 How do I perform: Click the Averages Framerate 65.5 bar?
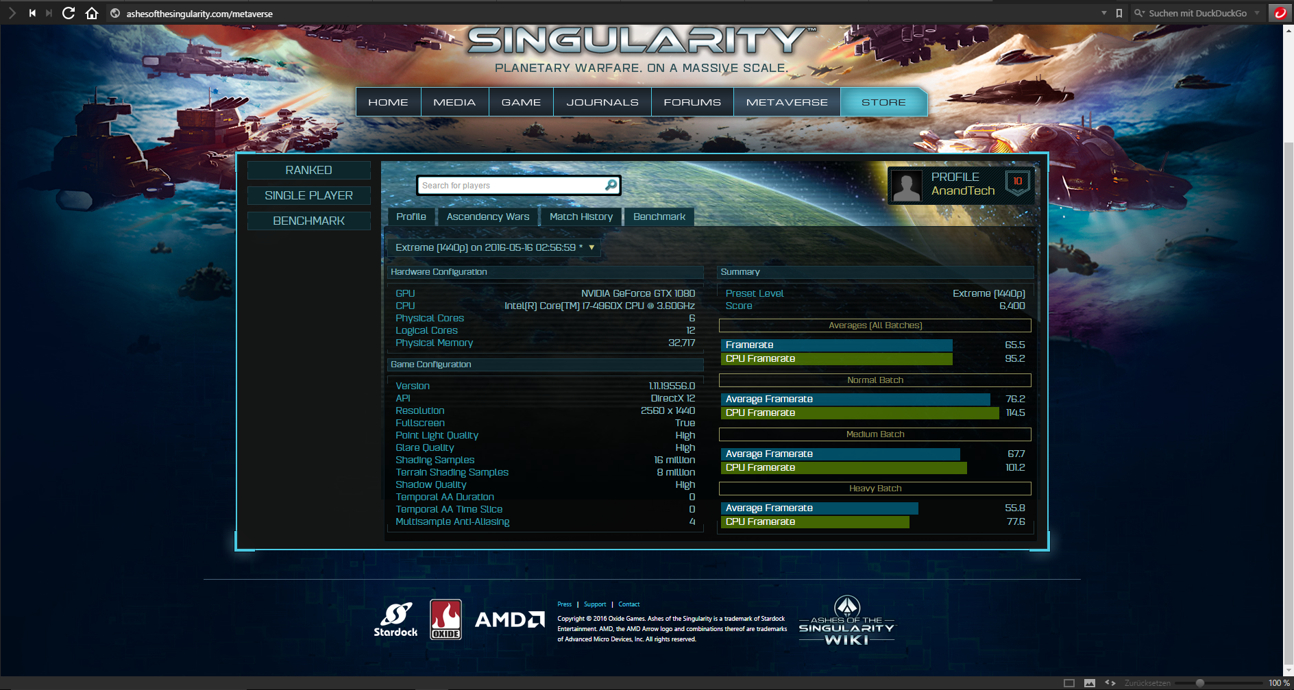tap(836, 345)
